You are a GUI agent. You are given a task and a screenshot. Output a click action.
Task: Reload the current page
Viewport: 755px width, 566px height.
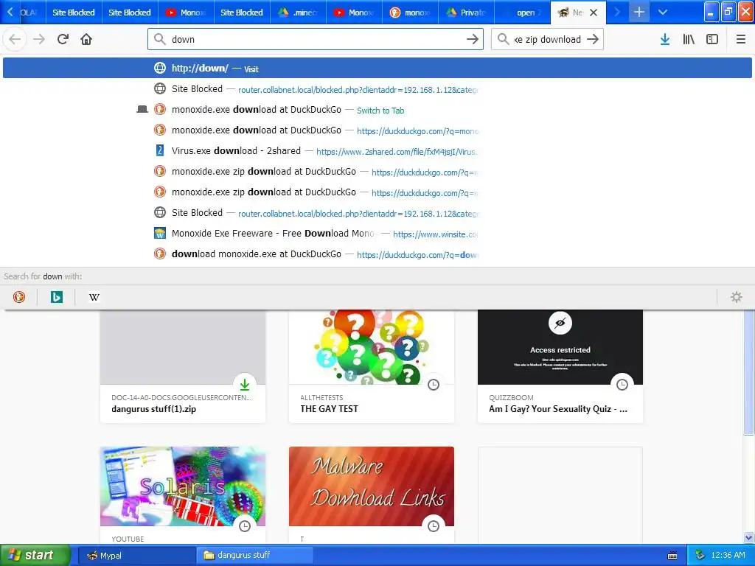click(x=63, y=39)
